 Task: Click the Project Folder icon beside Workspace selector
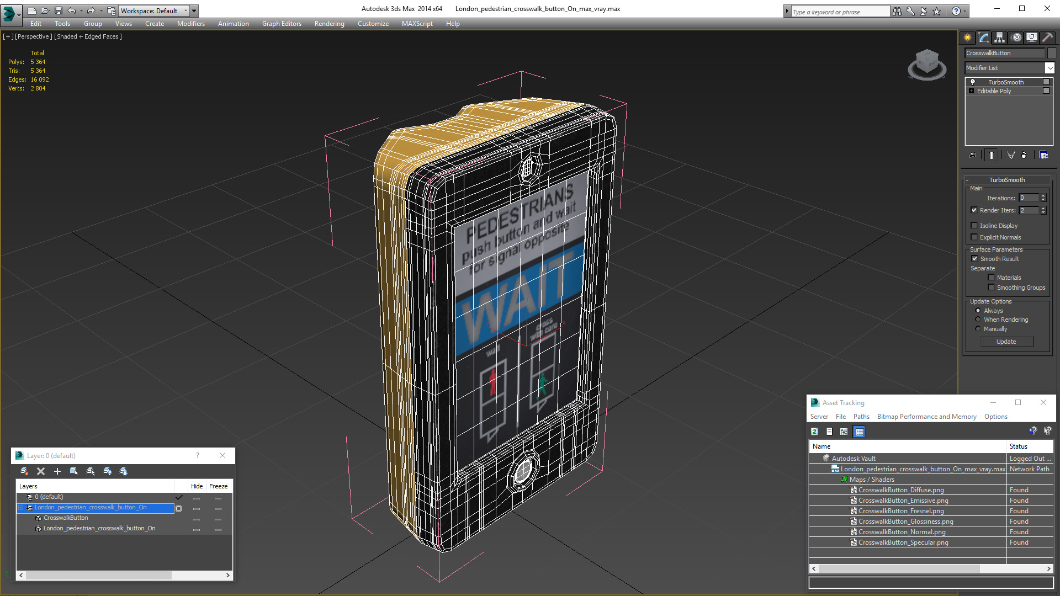112,10
